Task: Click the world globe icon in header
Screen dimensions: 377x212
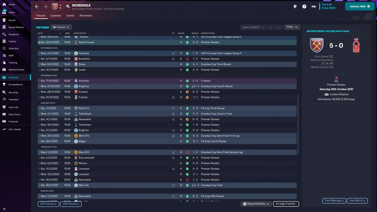Action: pos(295,6)
